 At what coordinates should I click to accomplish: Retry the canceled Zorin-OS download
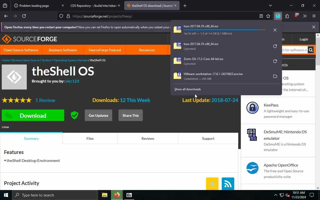coord(275,61)
